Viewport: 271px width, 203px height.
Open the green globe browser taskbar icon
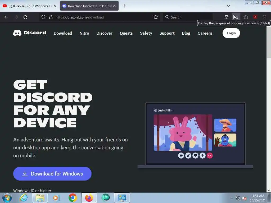[x=105, y=198]
